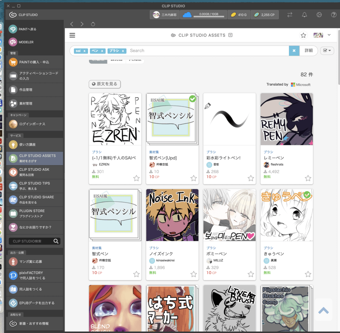
Task: Open PAINTの購入・申込 in the sidebar
Action: pyautogui.click(x=35, y=62)
